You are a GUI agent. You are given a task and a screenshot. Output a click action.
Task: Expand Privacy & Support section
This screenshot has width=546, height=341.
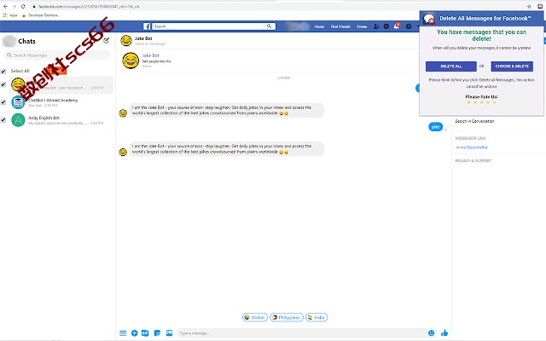point(473,161)
